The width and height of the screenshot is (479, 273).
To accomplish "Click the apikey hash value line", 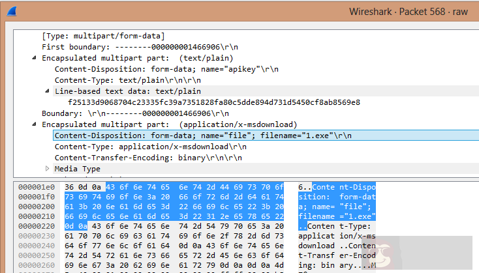I will pyautogui.click(x=214, y=102).
